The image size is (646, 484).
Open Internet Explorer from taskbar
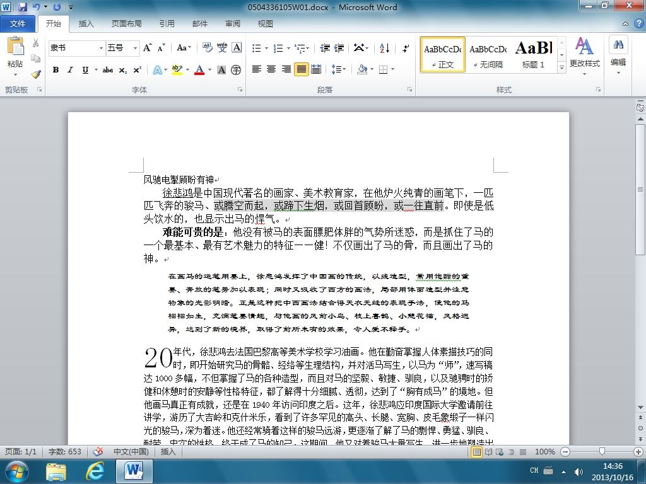click(95, 471)
